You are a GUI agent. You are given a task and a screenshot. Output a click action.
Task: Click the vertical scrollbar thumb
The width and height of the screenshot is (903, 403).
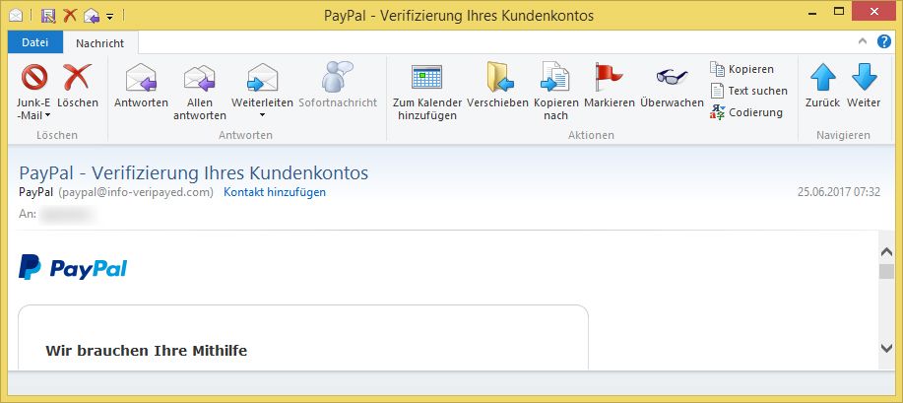(886, 272)
